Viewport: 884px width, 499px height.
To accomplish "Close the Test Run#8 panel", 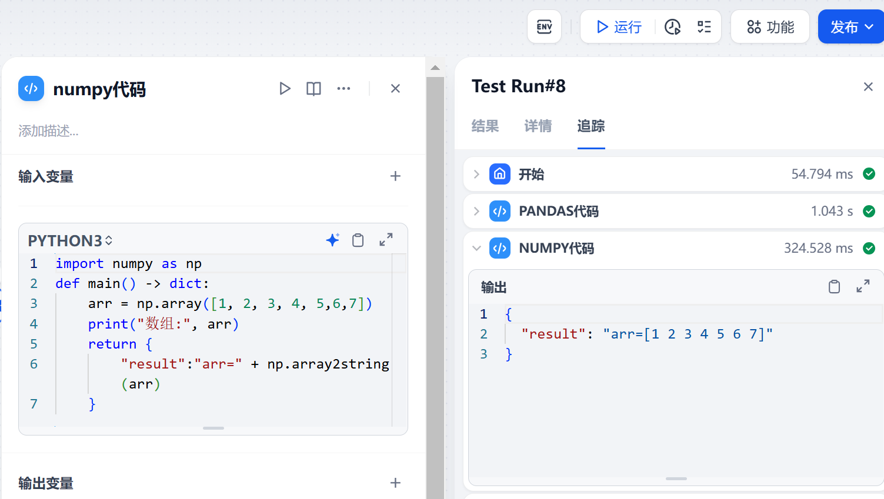I will [868, 87].
